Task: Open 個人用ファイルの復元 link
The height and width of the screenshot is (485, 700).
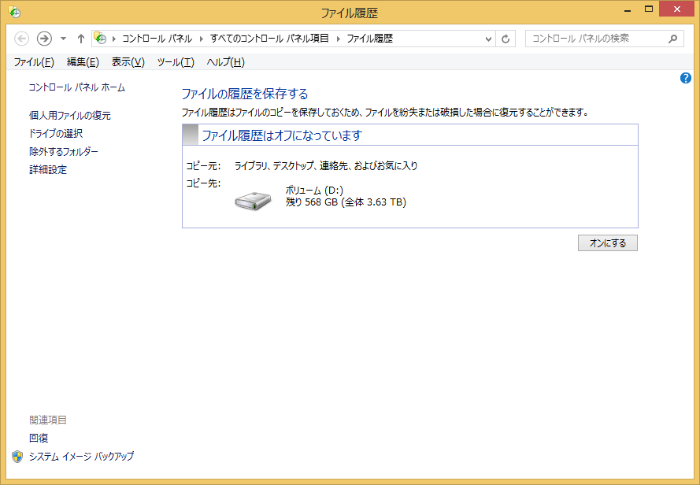Action: click(70, 116)
